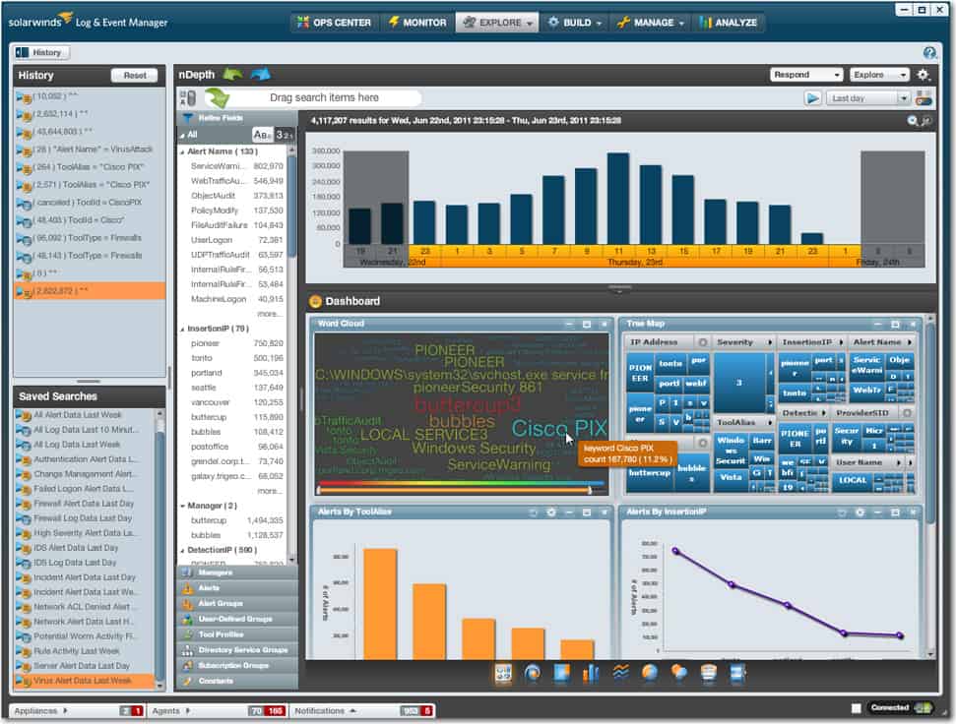Click the help question mark icon

(929, 52)
